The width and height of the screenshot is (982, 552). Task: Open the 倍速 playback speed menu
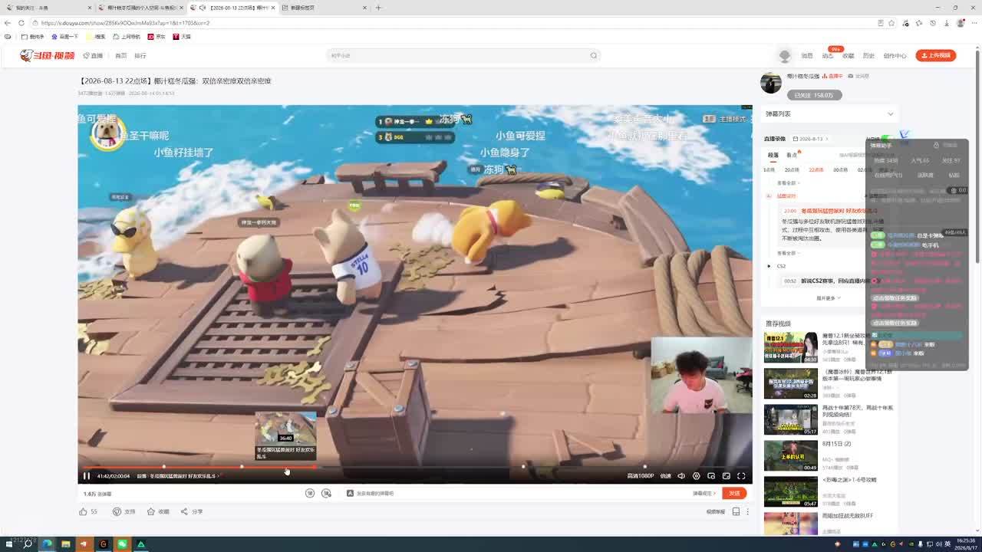click(x=665, y=476)
